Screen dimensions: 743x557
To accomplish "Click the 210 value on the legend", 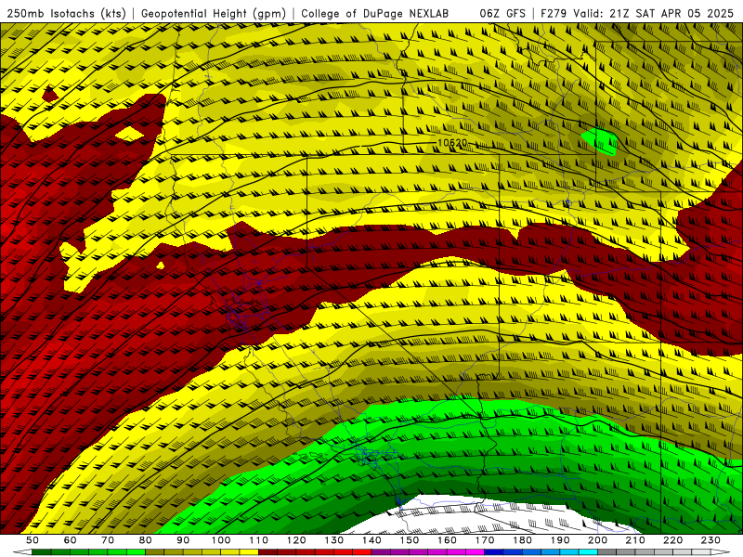I will pos(635,540).
